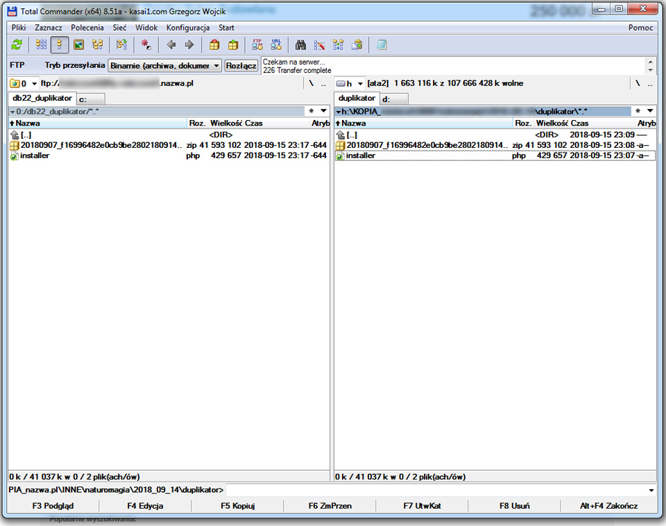Viewport: 666px width, 526px height.
Task: Open the FTP connect toolbar icon
Action: pyautogui.click(x=257, y=44)
